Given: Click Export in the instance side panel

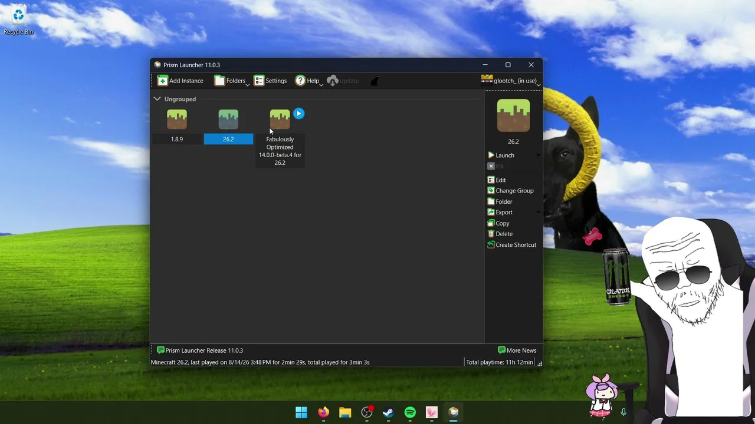Looking at the screenshot, I should [500, 213].
